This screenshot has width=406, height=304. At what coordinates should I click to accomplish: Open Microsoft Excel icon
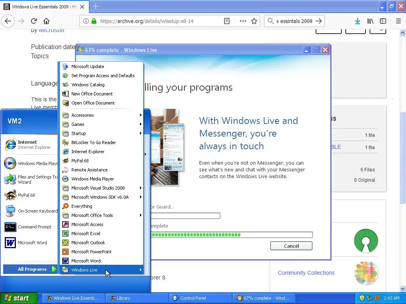tap(65, 234)
